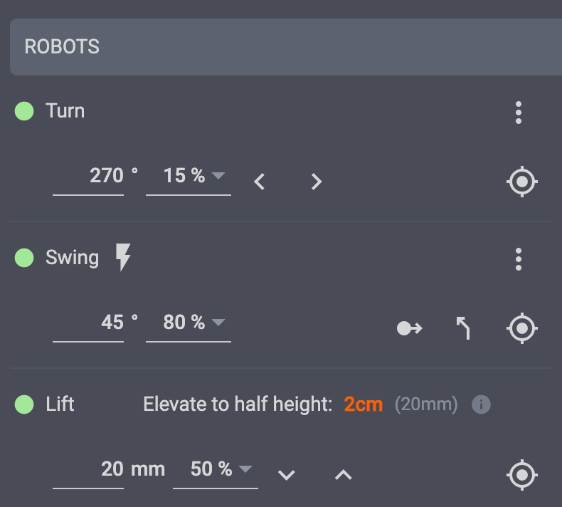Open the Swing robot three-dot menu

click(519, 259)
